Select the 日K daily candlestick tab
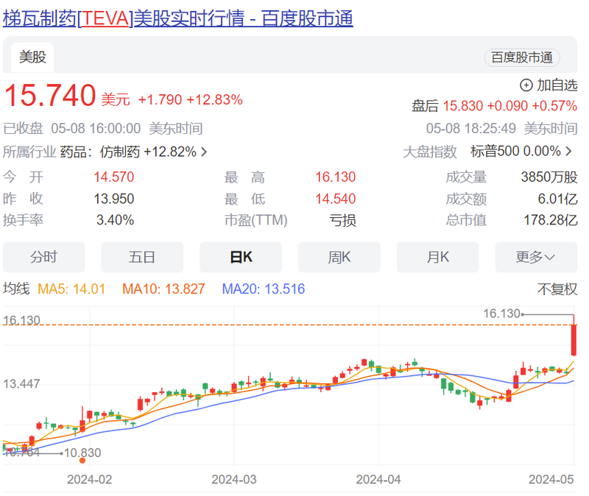Viewport: 589px width, 496px height. tap(241, 257)
